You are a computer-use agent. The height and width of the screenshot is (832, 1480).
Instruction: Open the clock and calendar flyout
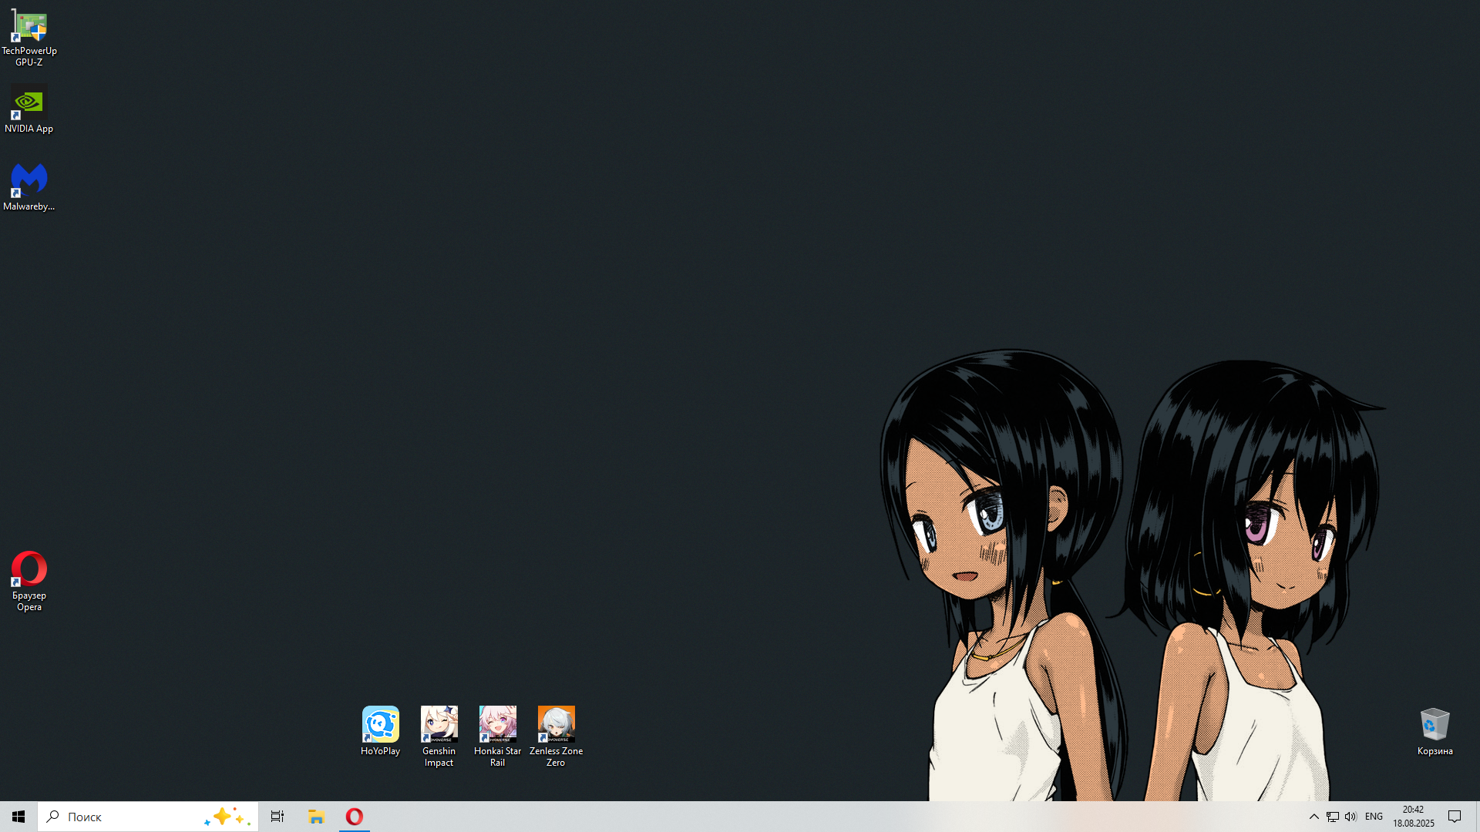click(x=1413, y=817)
